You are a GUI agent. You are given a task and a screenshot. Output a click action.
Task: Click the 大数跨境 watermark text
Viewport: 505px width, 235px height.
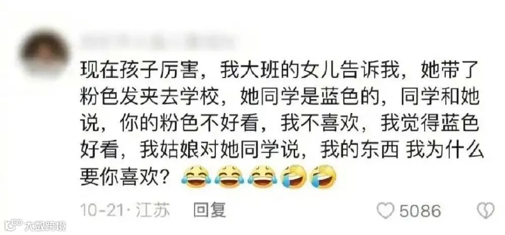[45, 226]
